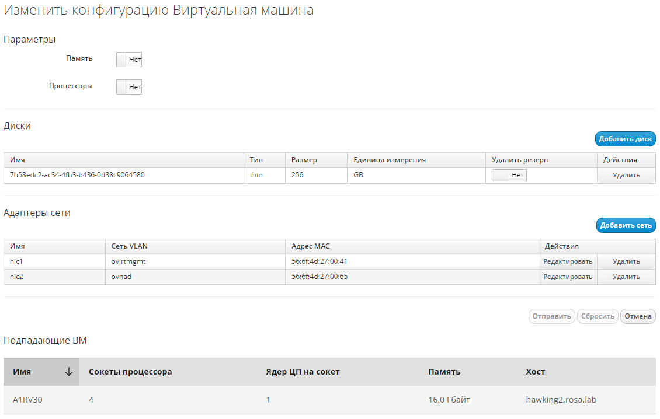
Task: Toggle the Процессоры switch
Action: click(129, 87)
